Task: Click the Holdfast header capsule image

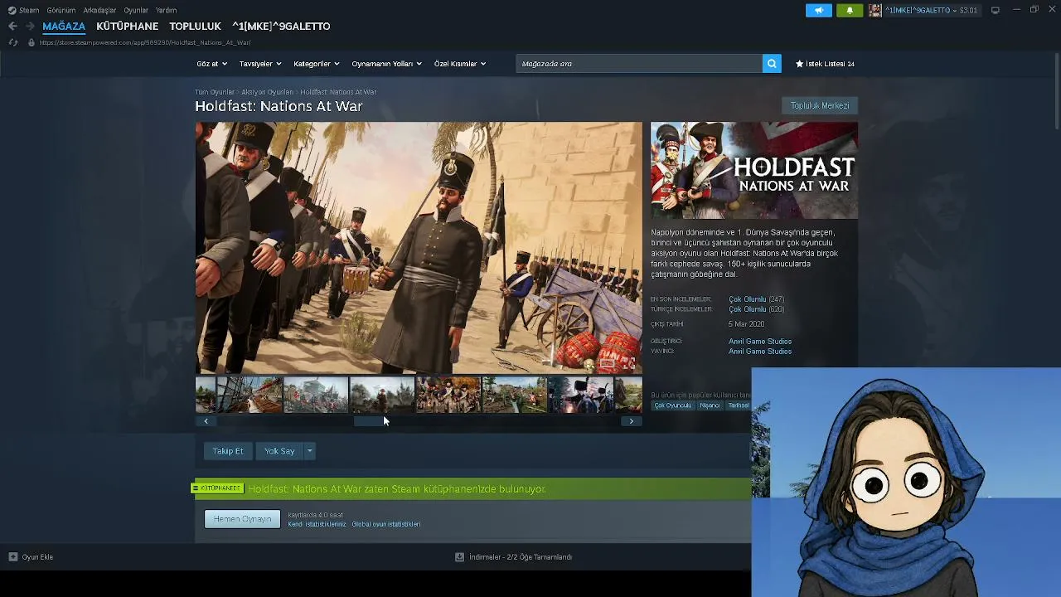Action: point(754,171)
